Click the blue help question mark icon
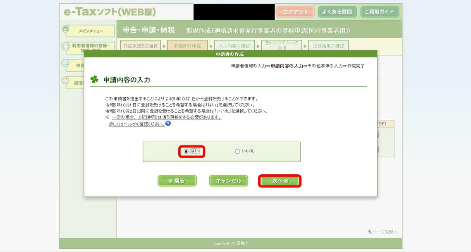Image resolution: width=471 pixels, height=252 pixels. (x=168, y=124)
